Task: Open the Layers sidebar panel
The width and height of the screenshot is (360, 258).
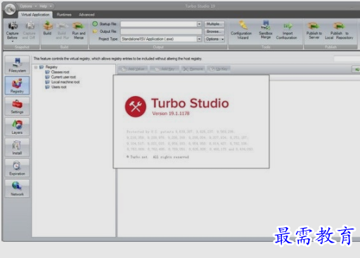Action: [x=17, y=127]
